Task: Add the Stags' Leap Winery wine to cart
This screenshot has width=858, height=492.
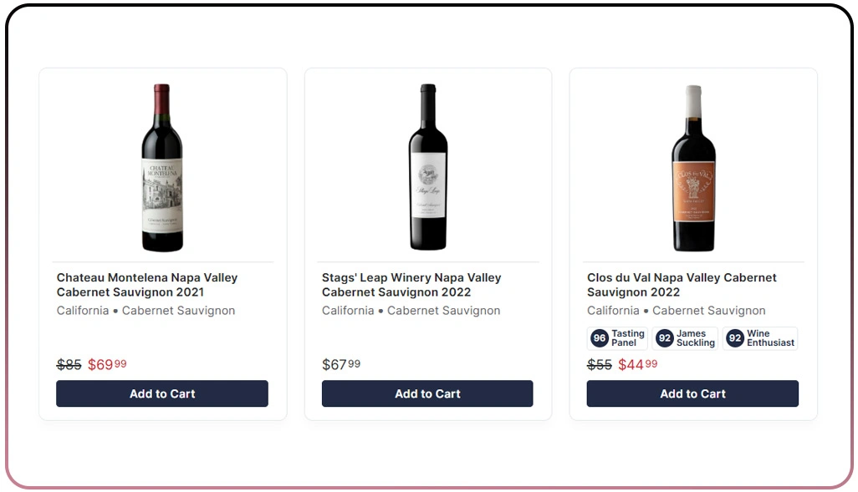Action: tap(427, 393)
